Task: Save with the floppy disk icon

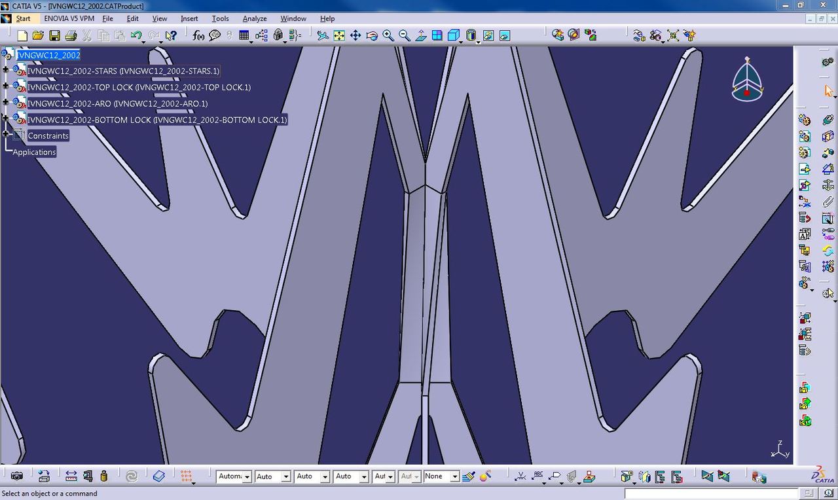Action: 54,35
